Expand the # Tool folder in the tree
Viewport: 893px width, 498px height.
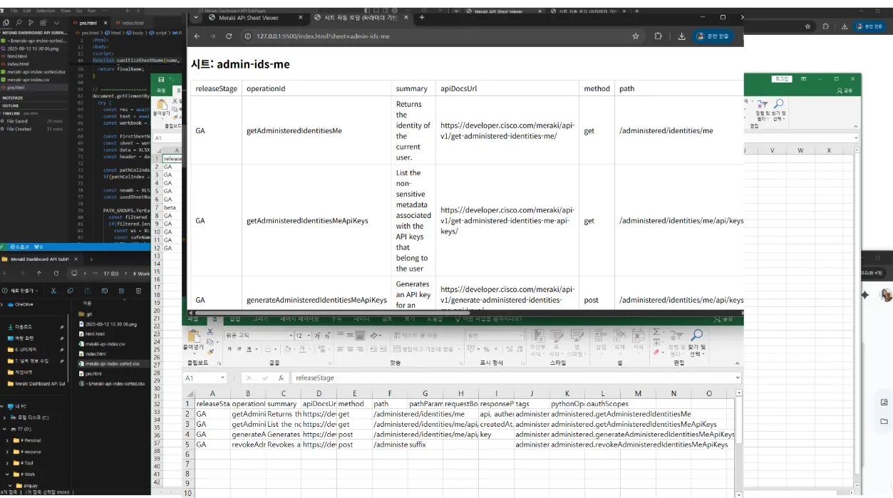pos(7,463)
